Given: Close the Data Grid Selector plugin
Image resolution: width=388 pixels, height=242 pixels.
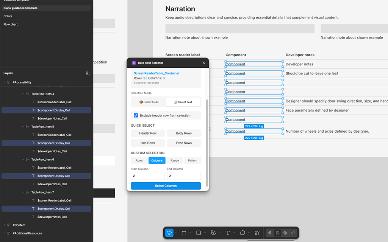Looking at the screenshot, I should tap(203, 63).
